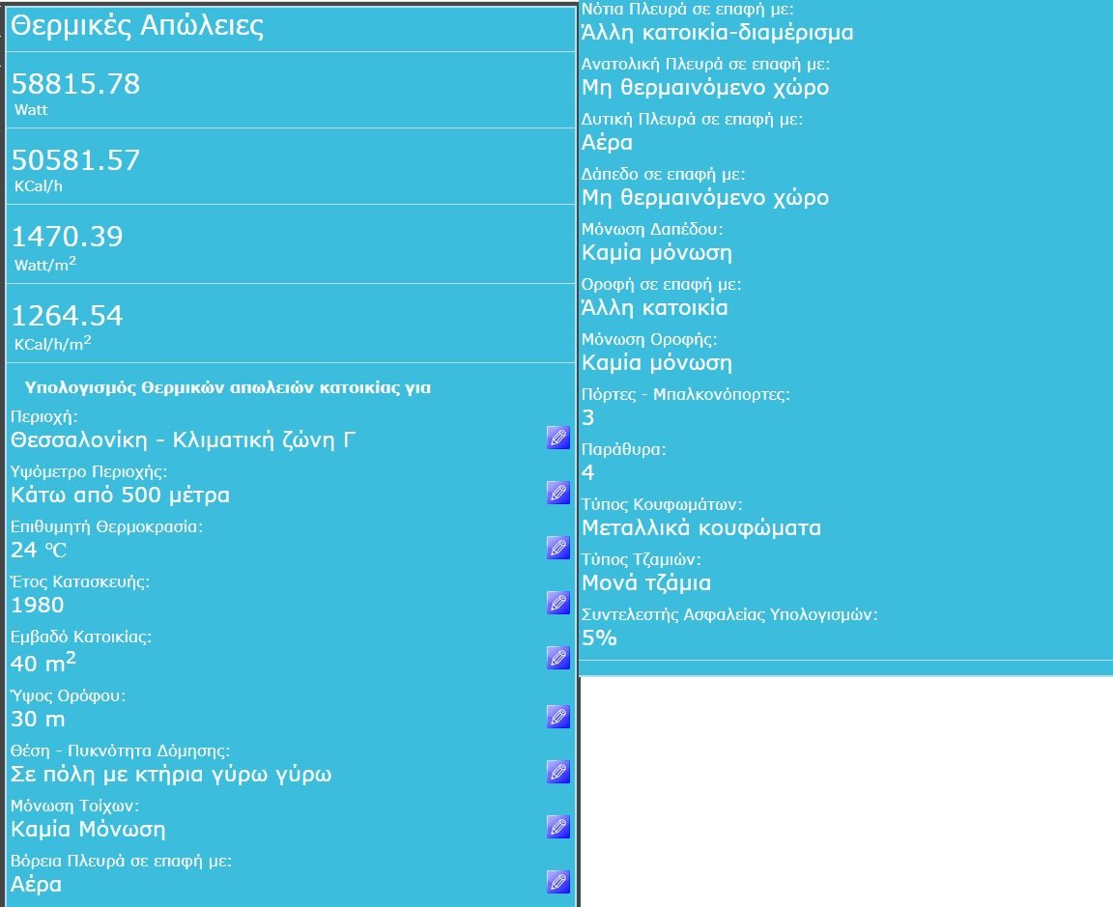Click edit pencil for Ύψος Ορόφου 30 m
Viewport: 1113px width, 907px height.
coord(557,716)
